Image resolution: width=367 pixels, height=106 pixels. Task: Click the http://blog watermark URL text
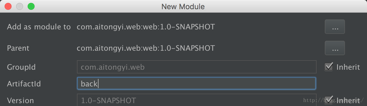334,100
